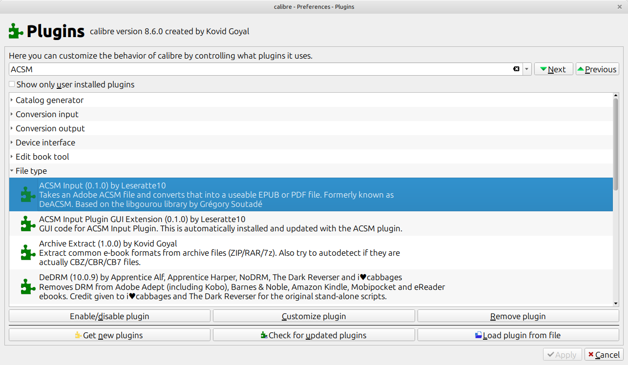Click the scrollbar up arrow of plugin list
The height and width of the screenshot is (365, 628).
(x=616, y=96)
